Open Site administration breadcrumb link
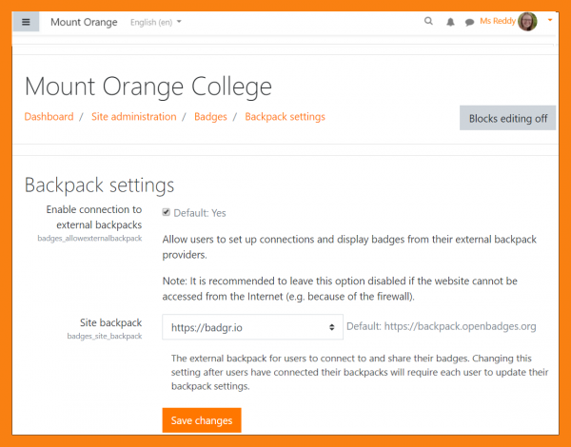The image size is (571, 447). coord(133,117)
